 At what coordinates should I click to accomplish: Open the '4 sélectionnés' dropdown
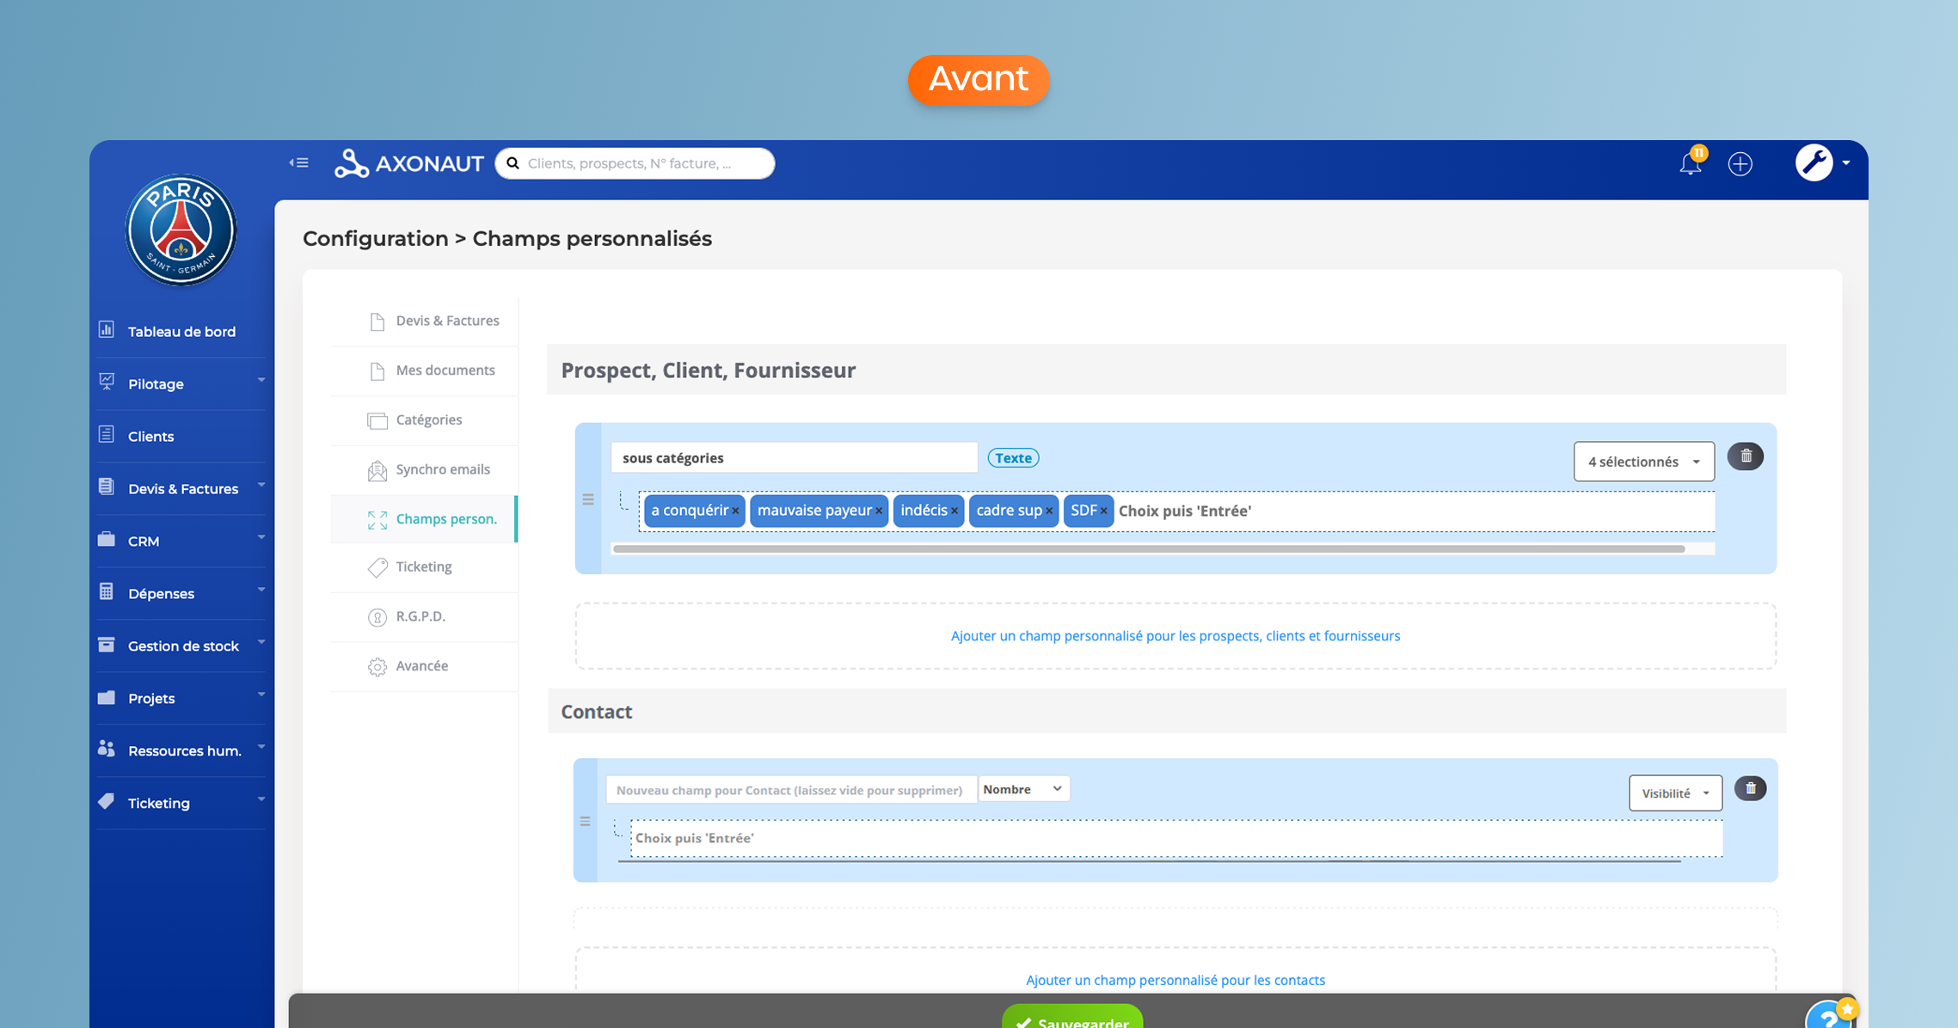[x=1642, y=462]
